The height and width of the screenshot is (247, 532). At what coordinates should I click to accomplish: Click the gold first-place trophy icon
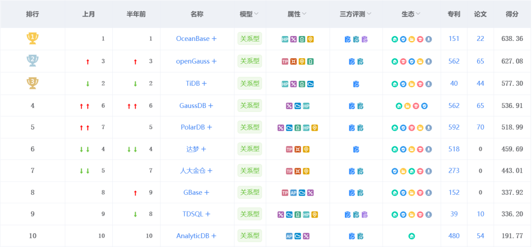coord(33,38)
